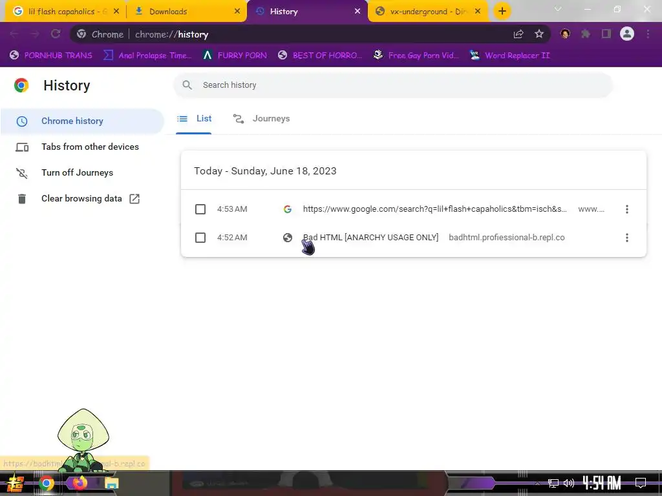Launch Firefox from the taskbar

[80, 482]
